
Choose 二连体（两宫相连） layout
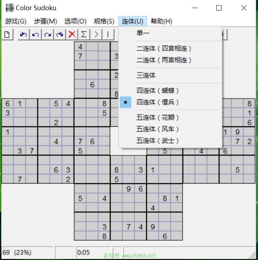(170, 60)
